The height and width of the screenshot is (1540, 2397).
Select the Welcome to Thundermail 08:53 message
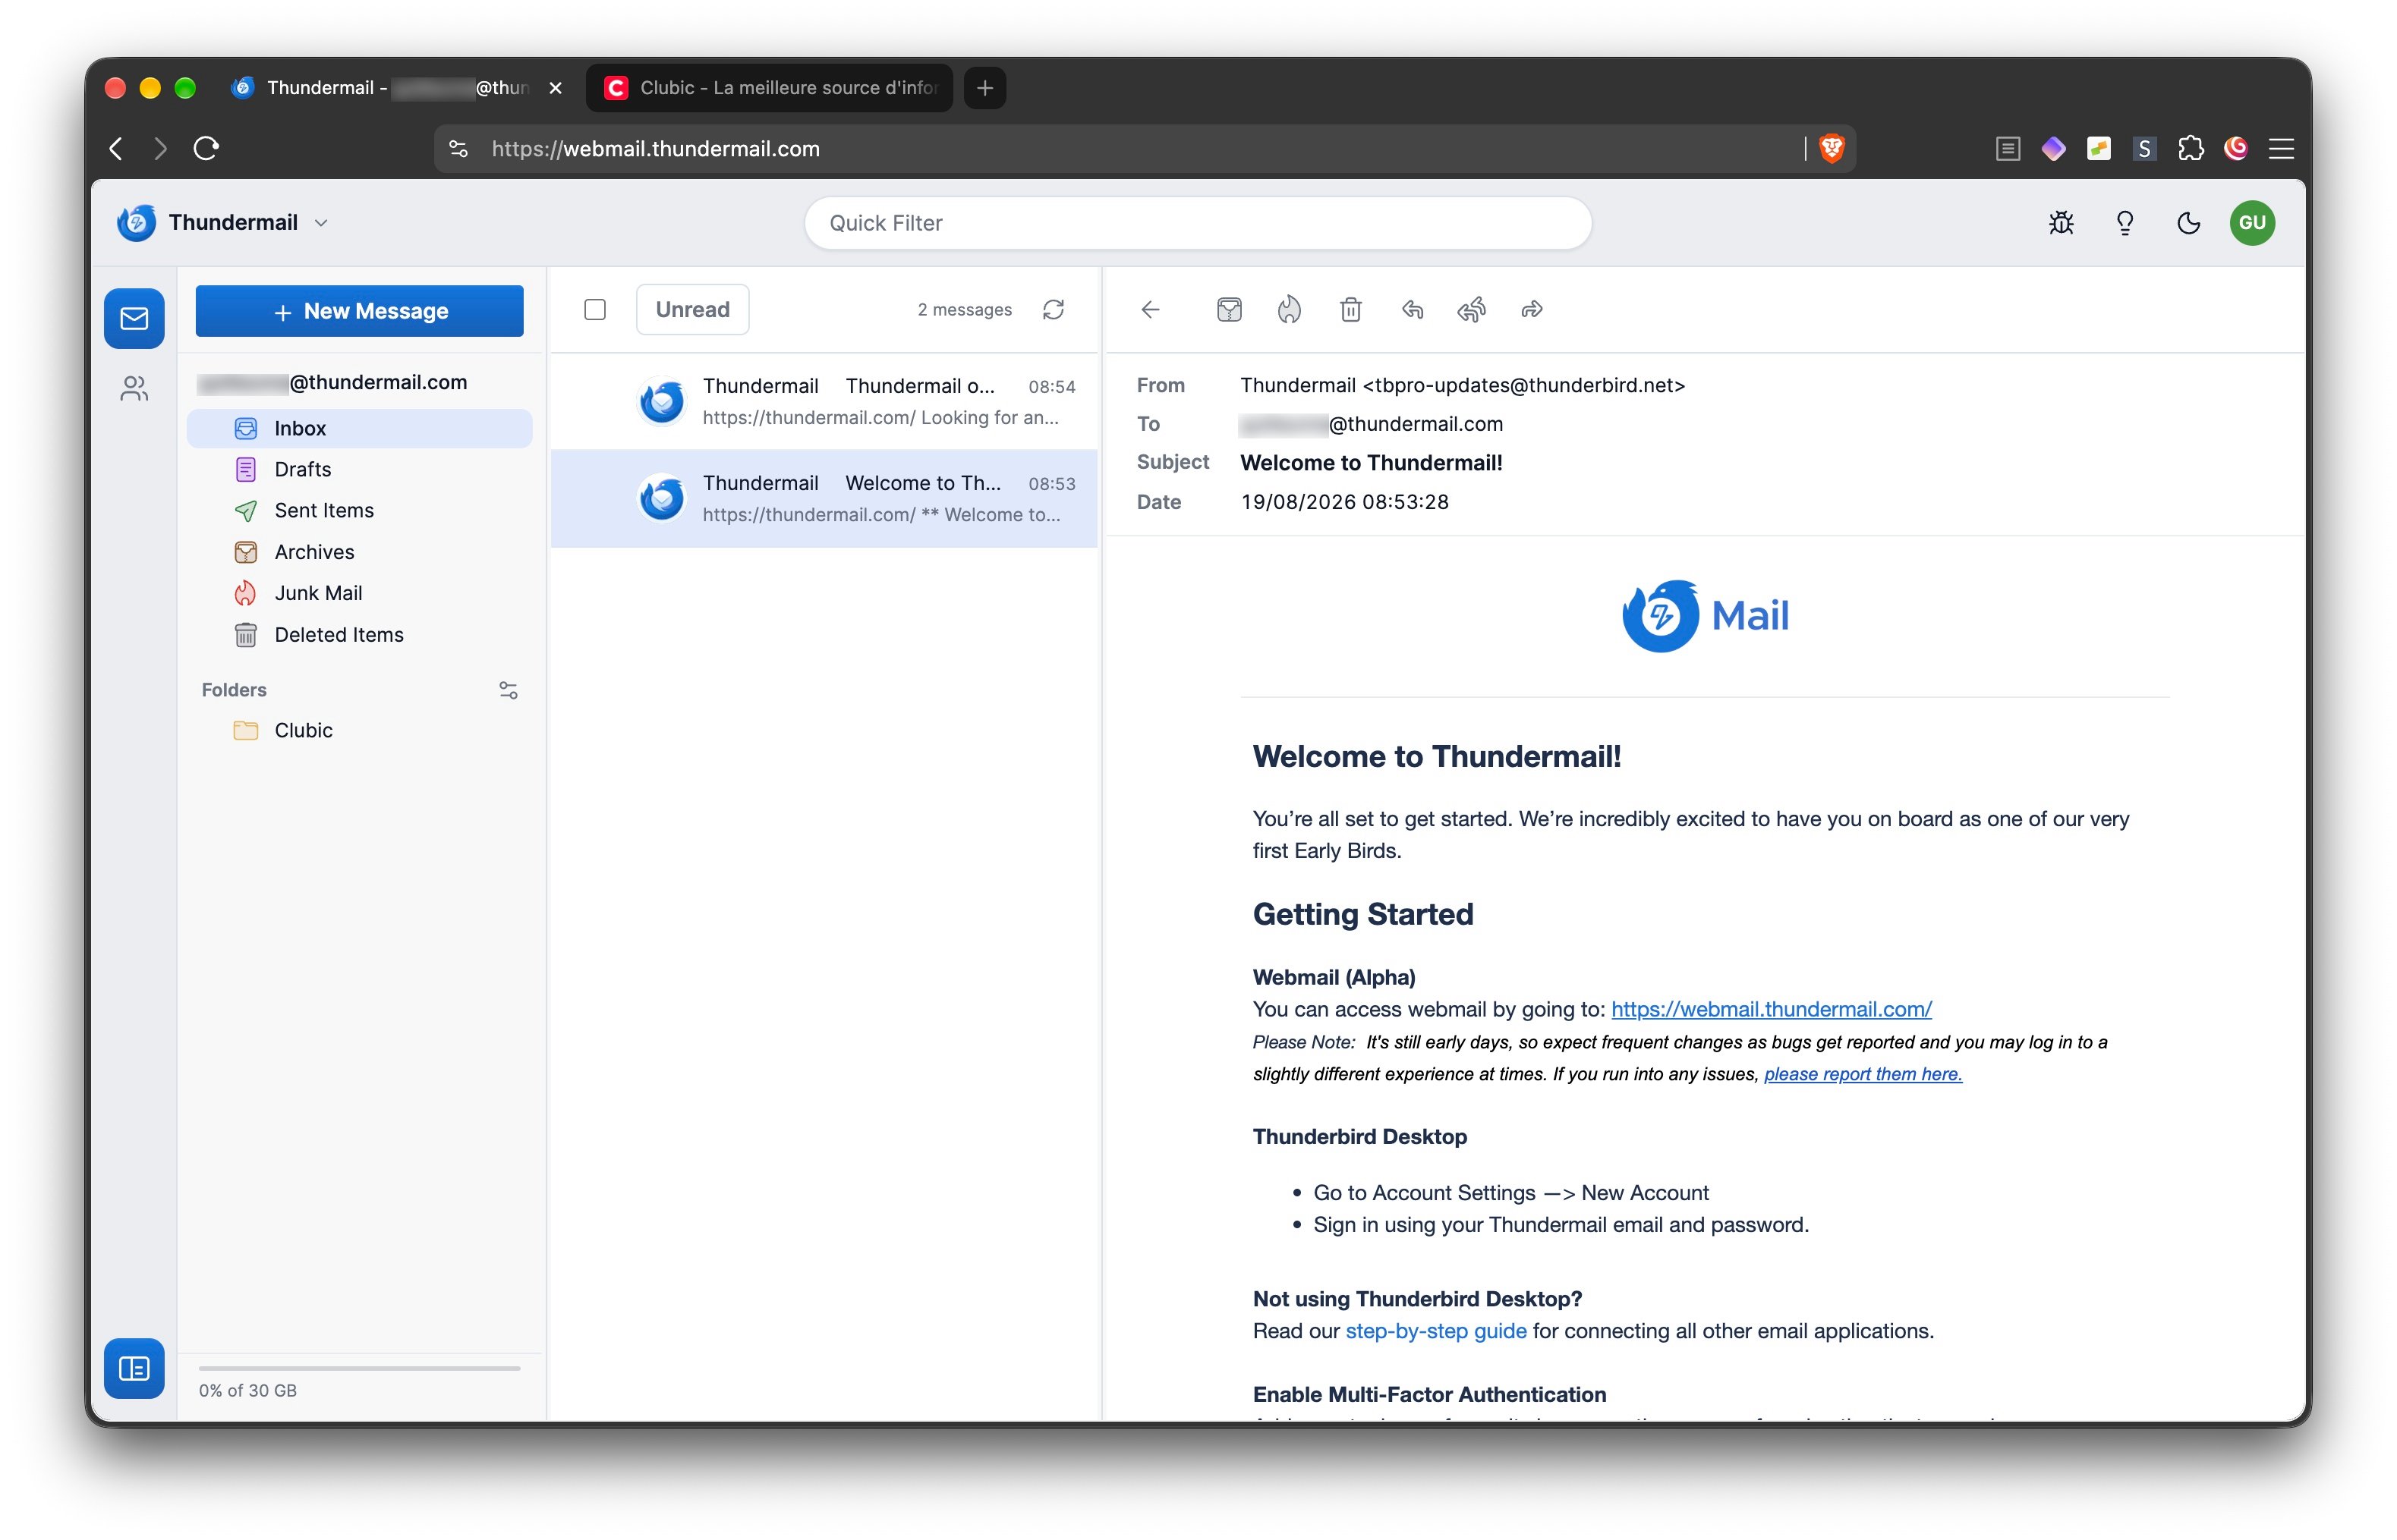click(x=824, y=498)
